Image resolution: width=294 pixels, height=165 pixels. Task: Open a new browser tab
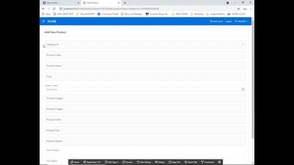click(125, 3)
